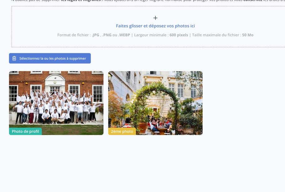The height and width of the screenshot is (192, 285).
Task: Click the '2ème photo' yellow label
Action: [x=122, y=131]
